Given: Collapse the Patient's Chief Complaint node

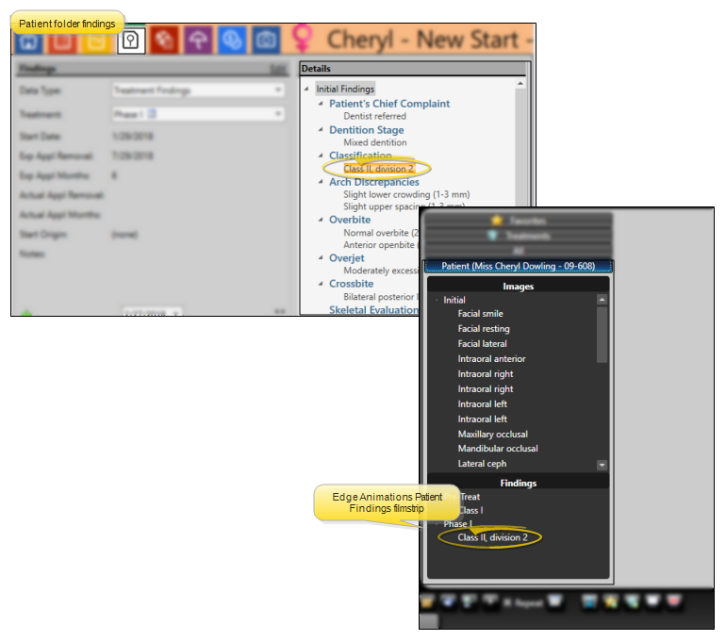Looking at the screenshot, I should (x=321, y=104).
